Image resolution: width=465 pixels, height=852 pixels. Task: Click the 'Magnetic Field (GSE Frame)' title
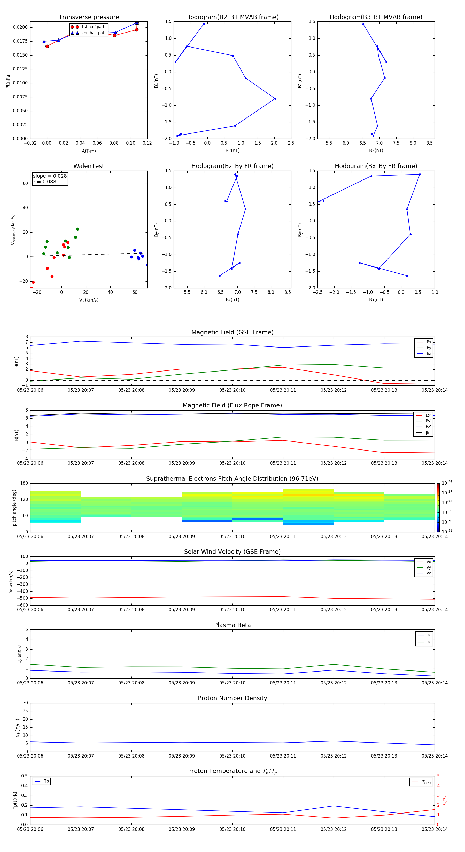click(232, 332)
